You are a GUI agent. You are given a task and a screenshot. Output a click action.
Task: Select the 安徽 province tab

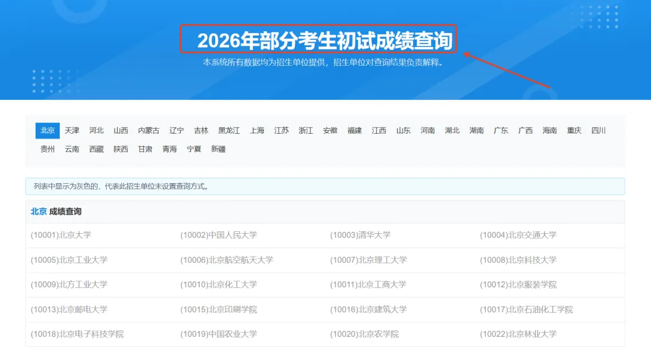coord(330,130)
